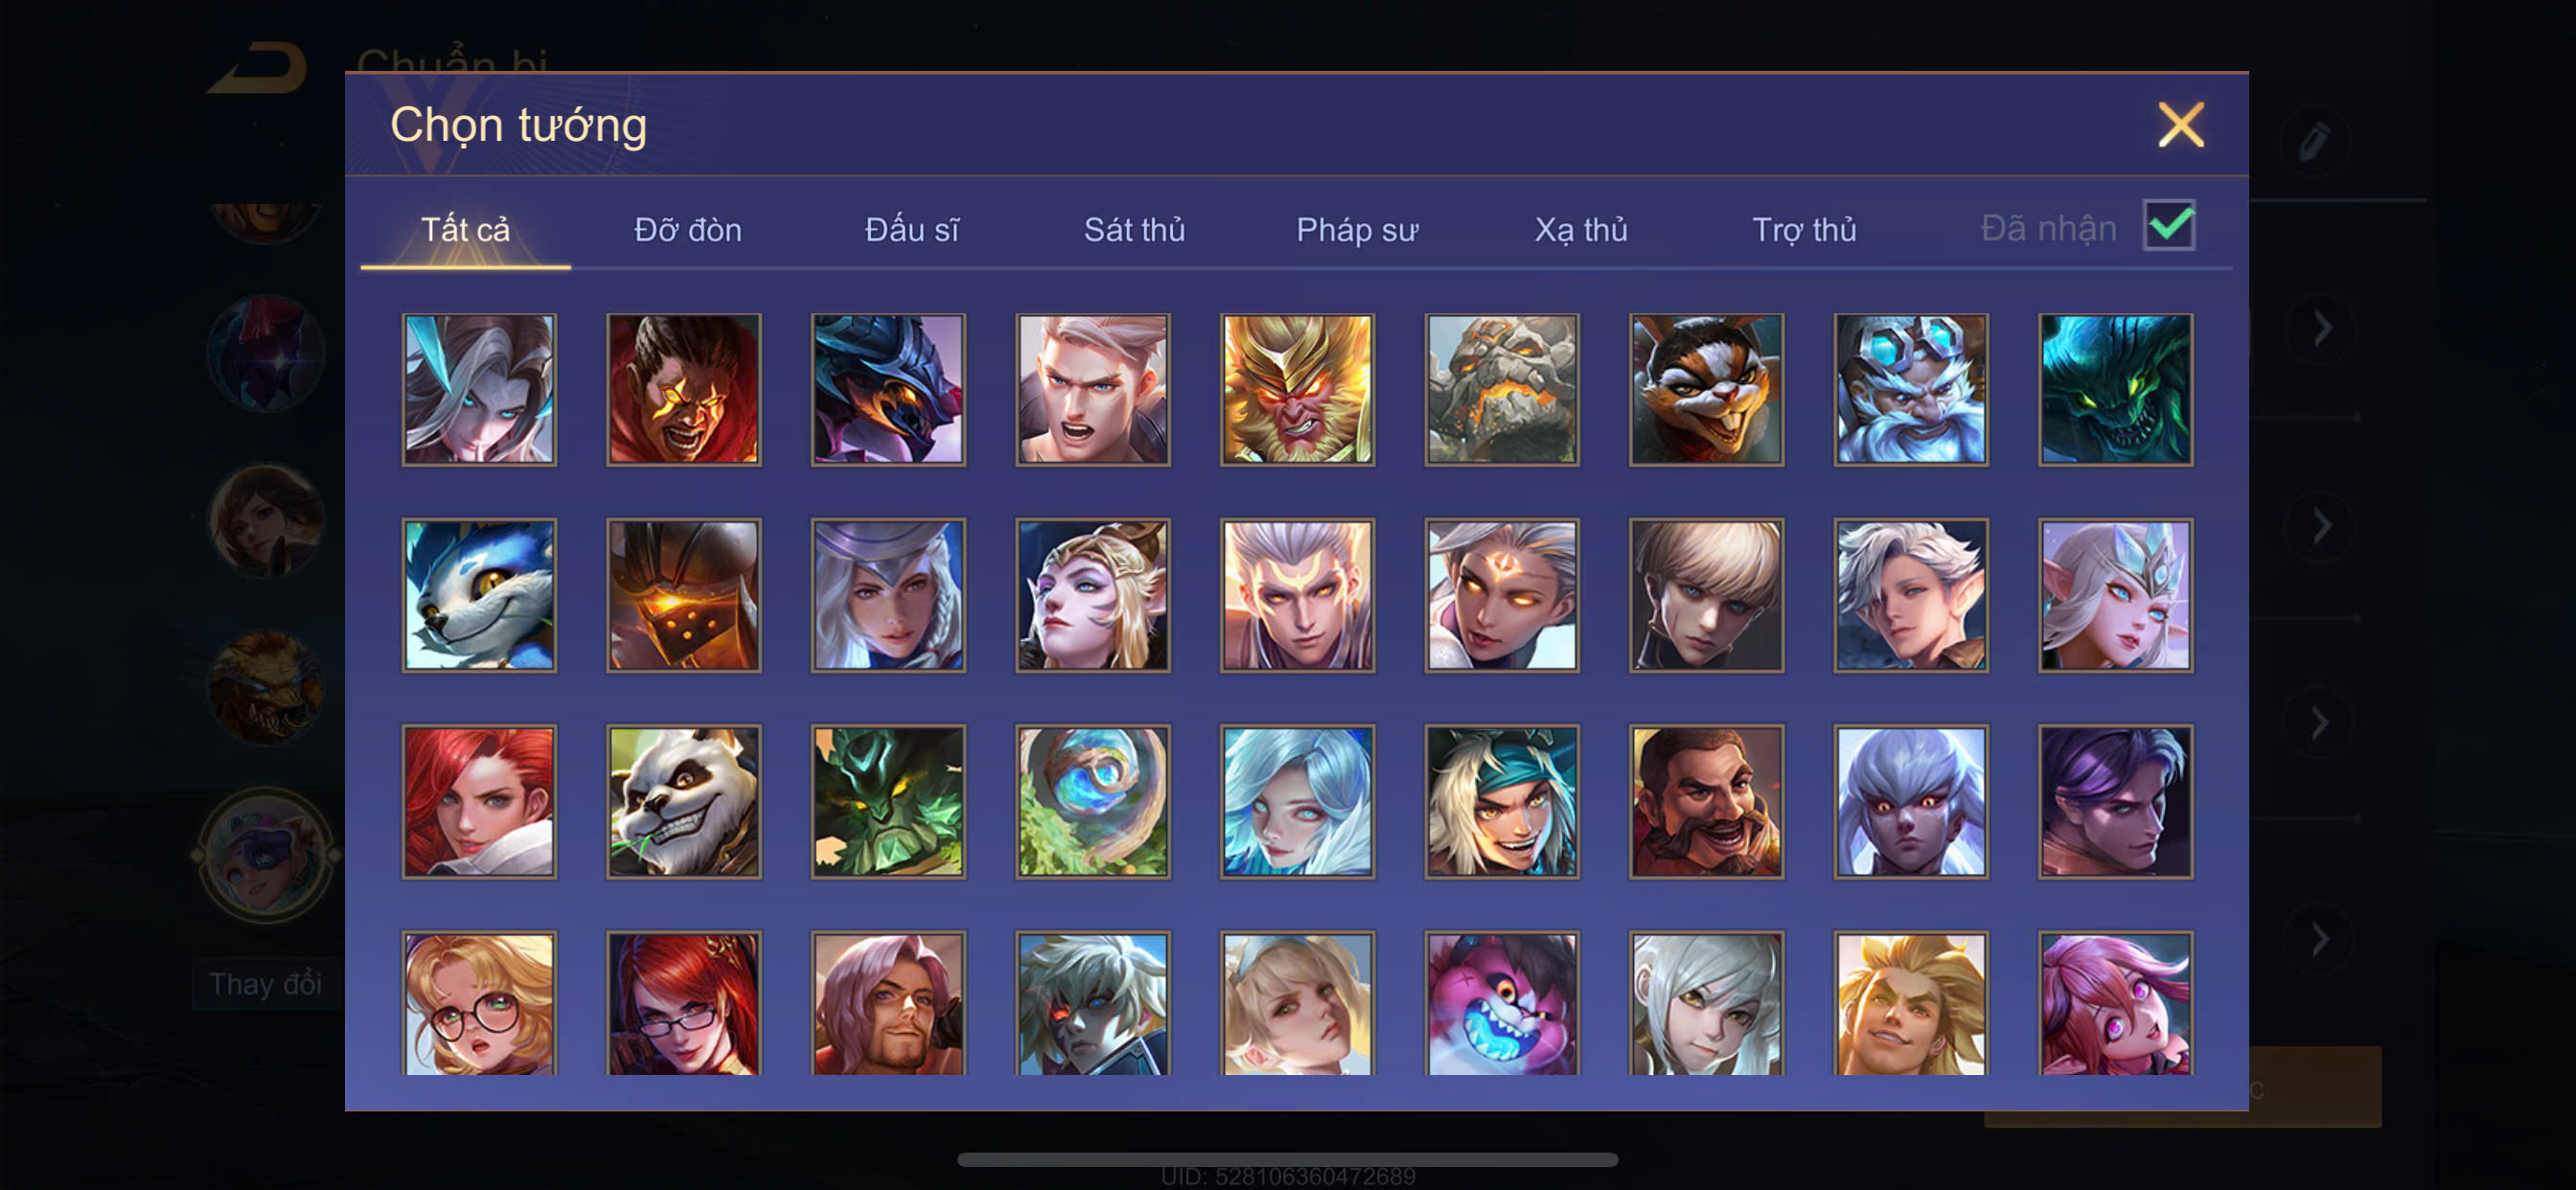
Task: Click the Thay đổi button
Action: tap(265, 984)
